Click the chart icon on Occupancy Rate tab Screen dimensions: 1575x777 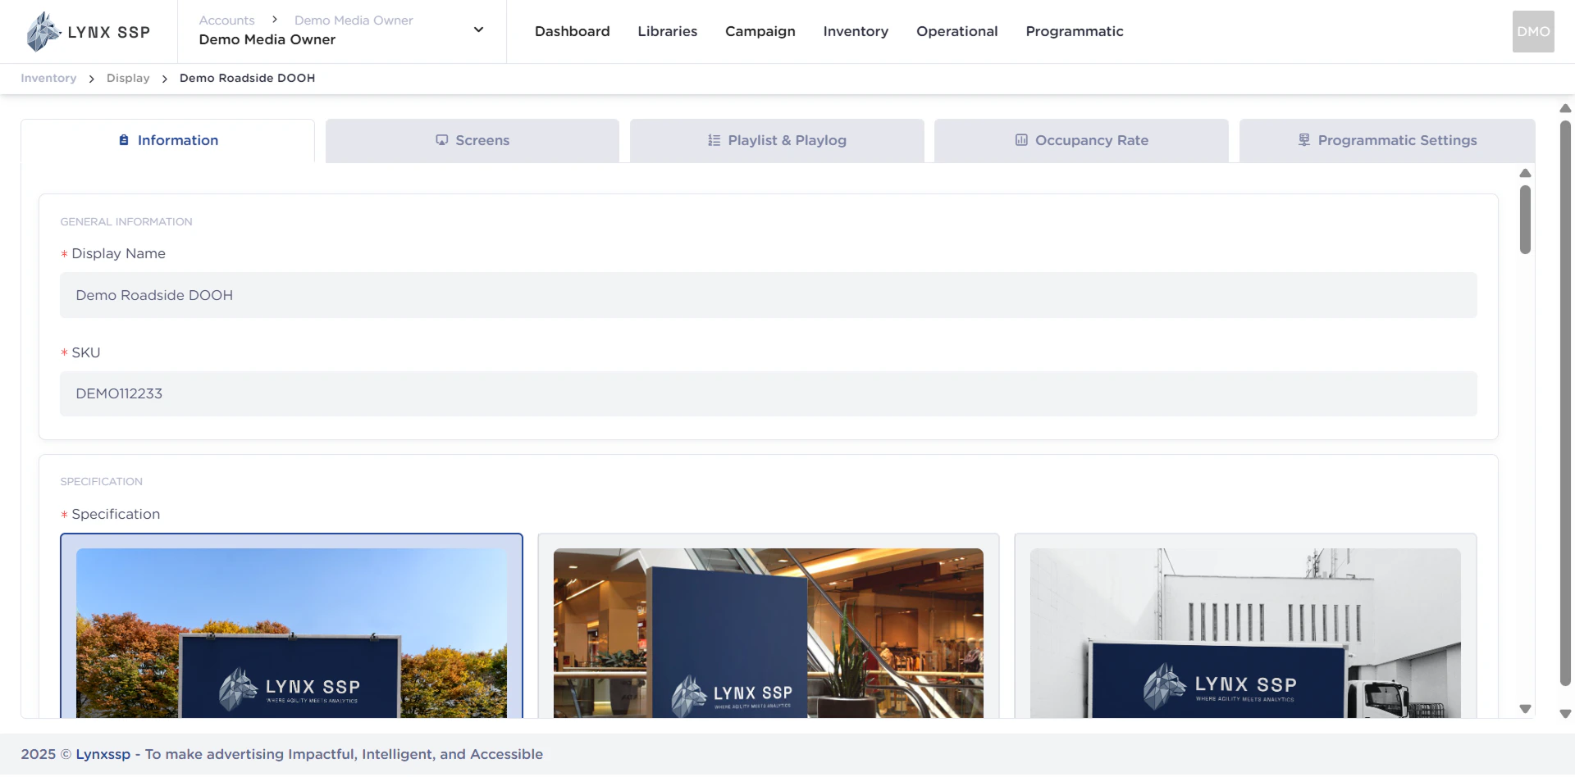pyautogui.click(x=1021, y=140)
